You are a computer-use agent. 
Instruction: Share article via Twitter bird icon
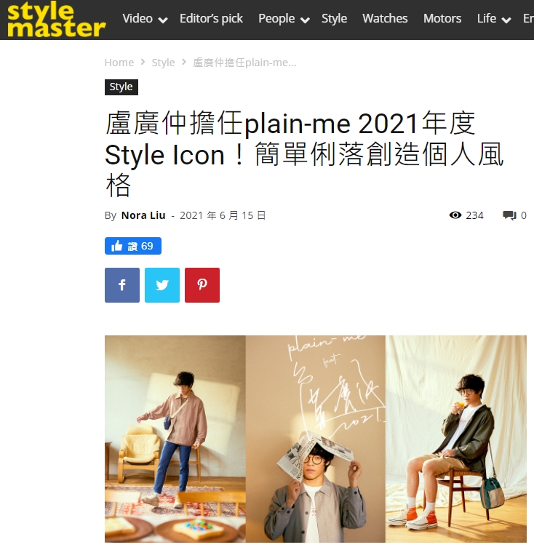pyautogui.click(x=162, y=285)
